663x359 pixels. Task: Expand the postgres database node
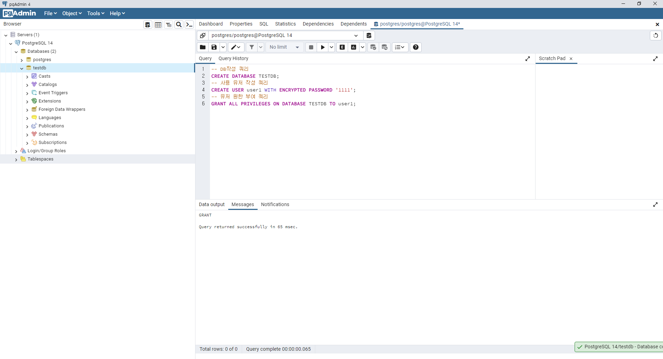[22, 60]
